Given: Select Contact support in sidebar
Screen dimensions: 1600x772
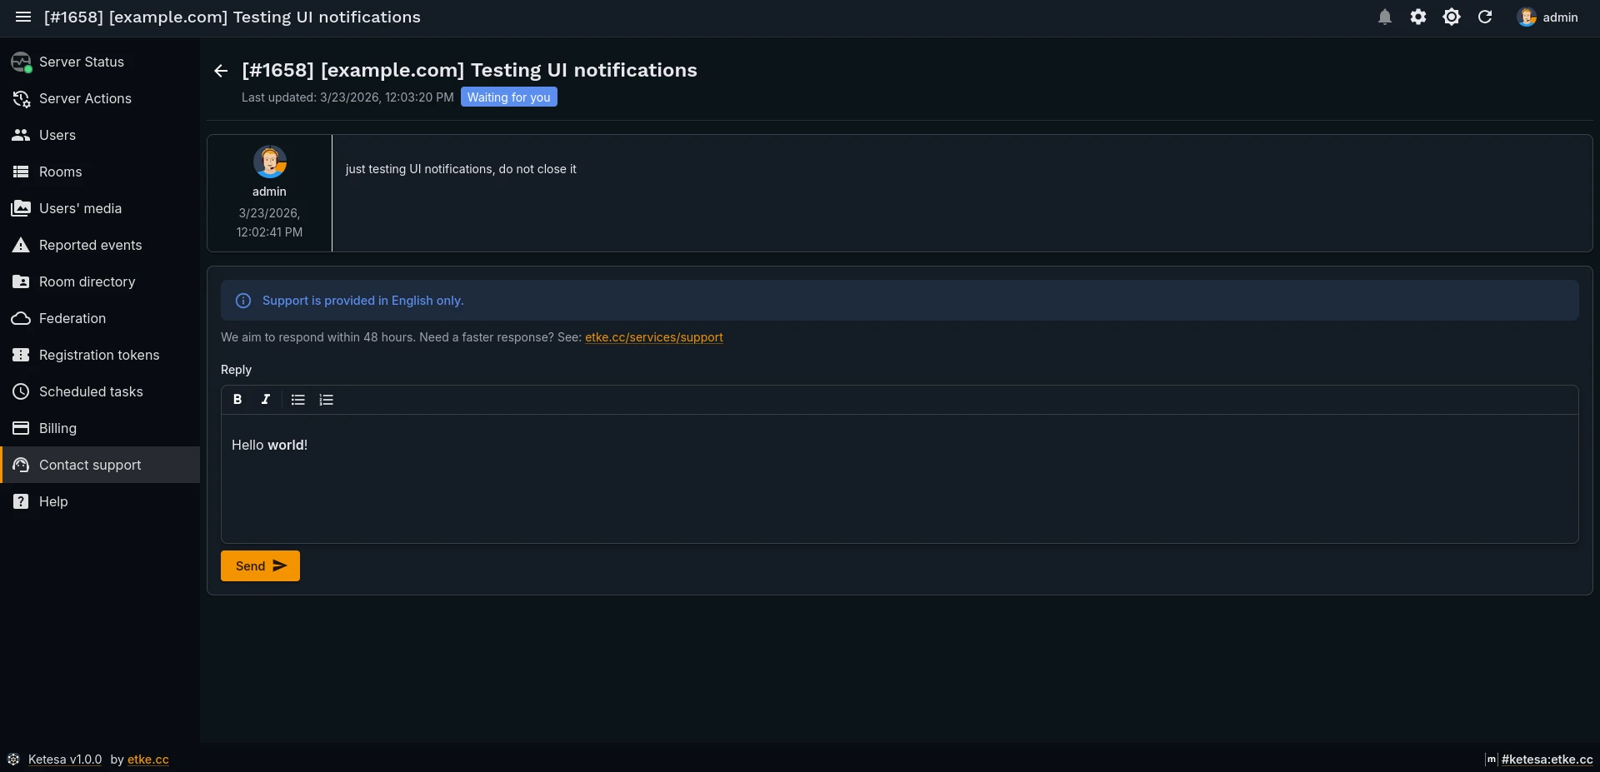Looking at the screenshot, I should click(x=100, y=465).
